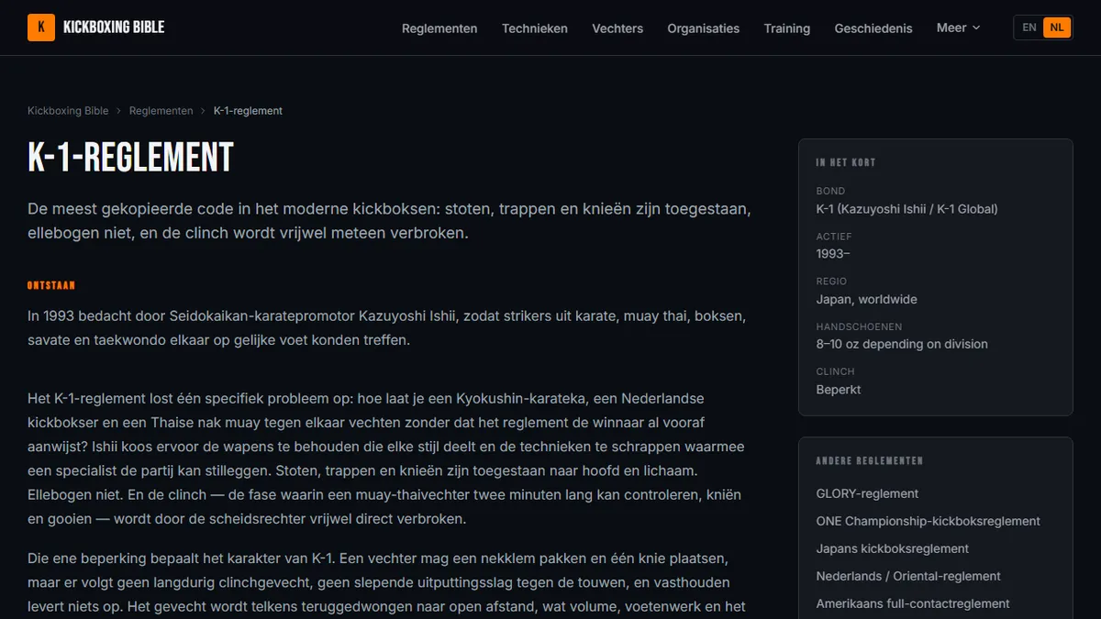Image resolution: width=1101 pixels, height=619 pixels.
Task: Open the Nederlands / Oriental-reglement link
Action: tap(908, 576)
